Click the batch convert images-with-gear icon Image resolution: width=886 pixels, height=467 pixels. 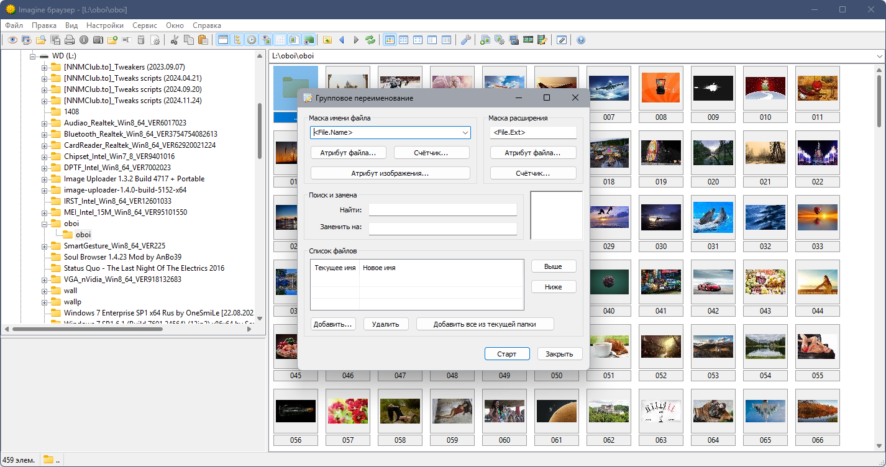tap(500, 40)
